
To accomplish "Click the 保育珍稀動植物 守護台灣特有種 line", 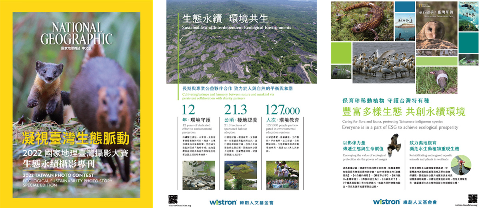I will (x=386, y=101).
